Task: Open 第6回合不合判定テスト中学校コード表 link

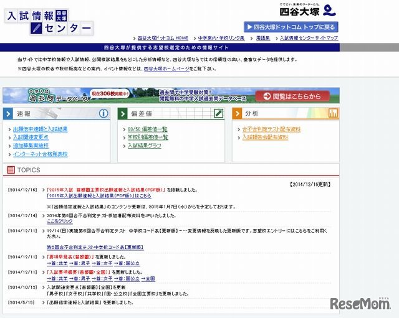Action: 95,247
